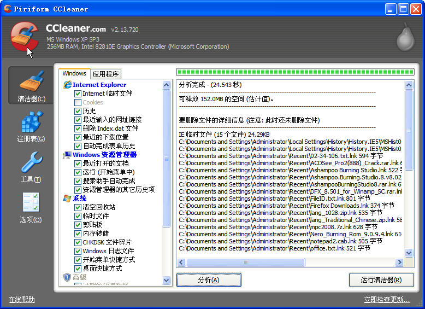
Task: Select the Internet Explorer group heading
Action: click(x=99, y=85)
